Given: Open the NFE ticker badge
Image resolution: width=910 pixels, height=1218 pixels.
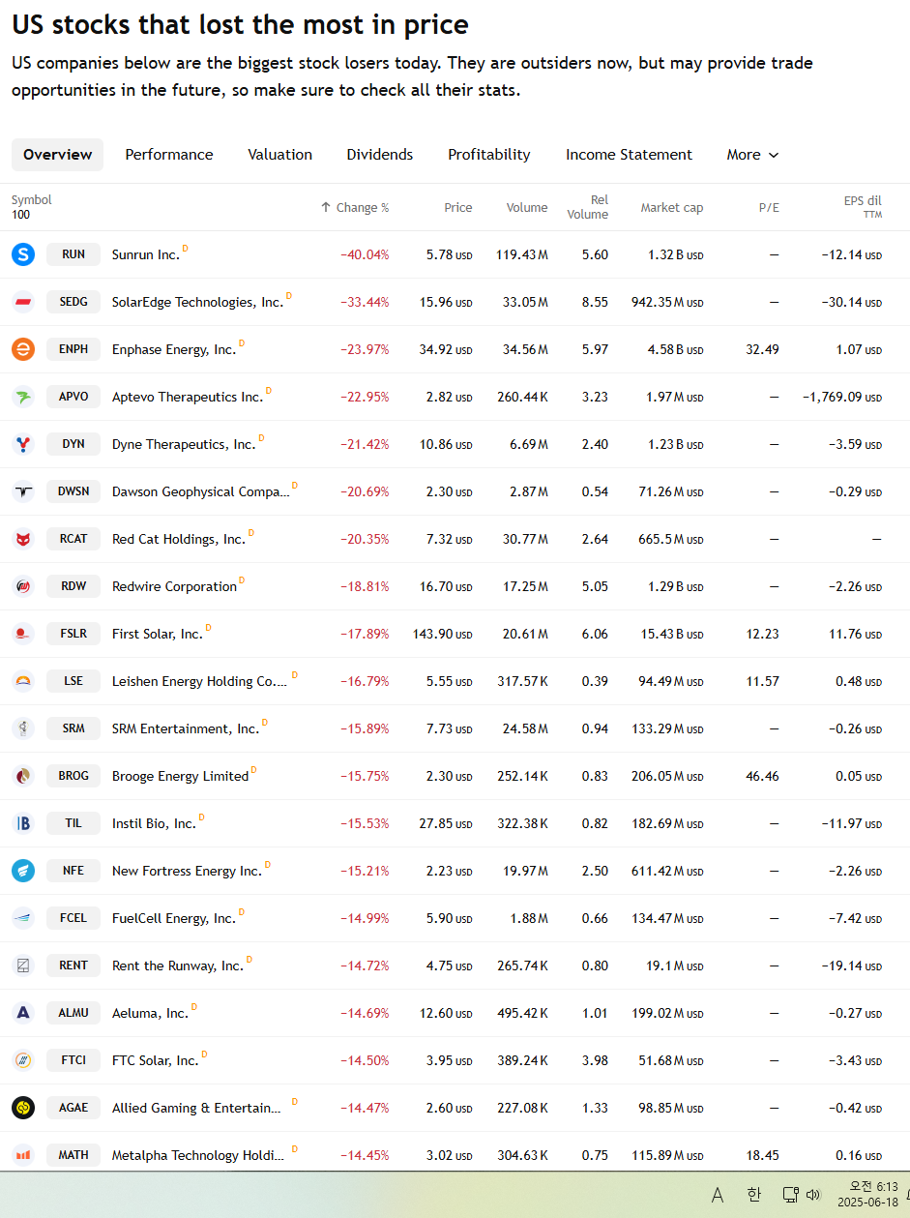Looking at the screenshot, I should coord(73,871).
